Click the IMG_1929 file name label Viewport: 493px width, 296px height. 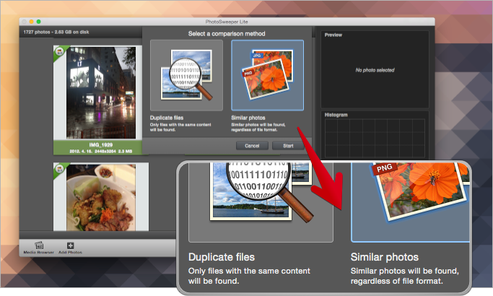(101, 144)
